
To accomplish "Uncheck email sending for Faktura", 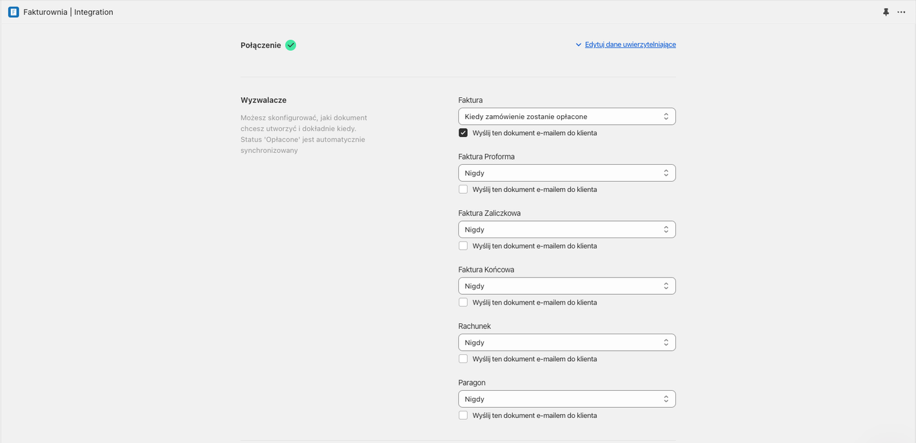I will [463, 133].
